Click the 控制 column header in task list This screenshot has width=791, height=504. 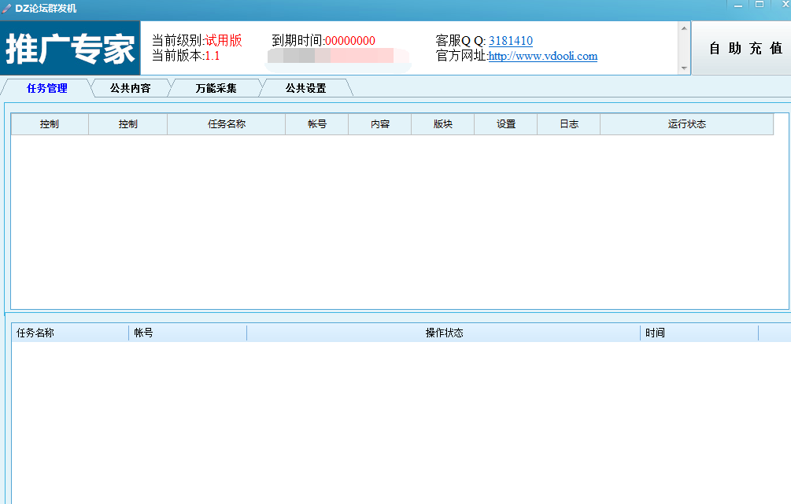pyautogui.click(x=50, y=123)
